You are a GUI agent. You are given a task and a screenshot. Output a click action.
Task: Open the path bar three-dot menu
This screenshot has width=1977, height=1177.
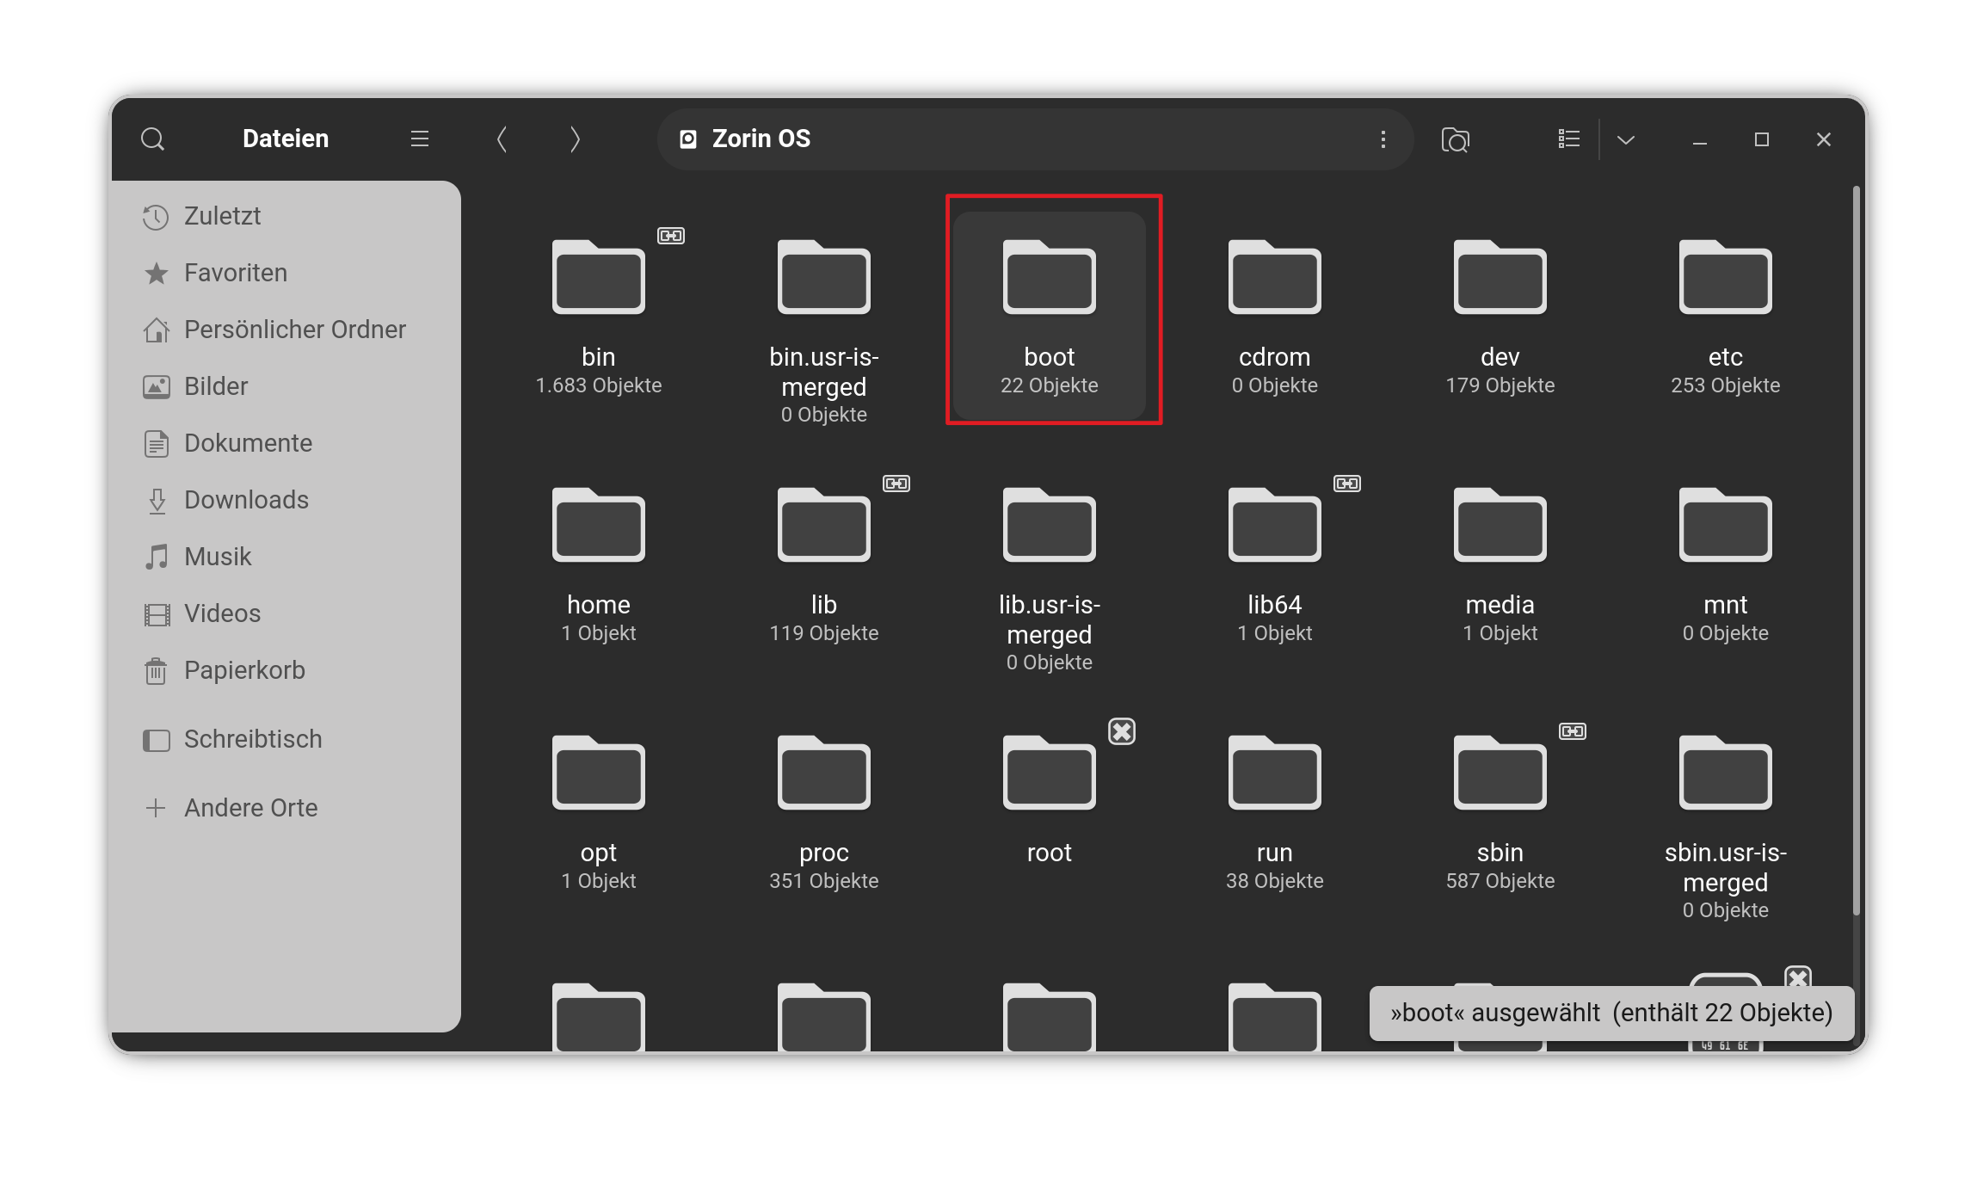click(x=1383, y=139)
